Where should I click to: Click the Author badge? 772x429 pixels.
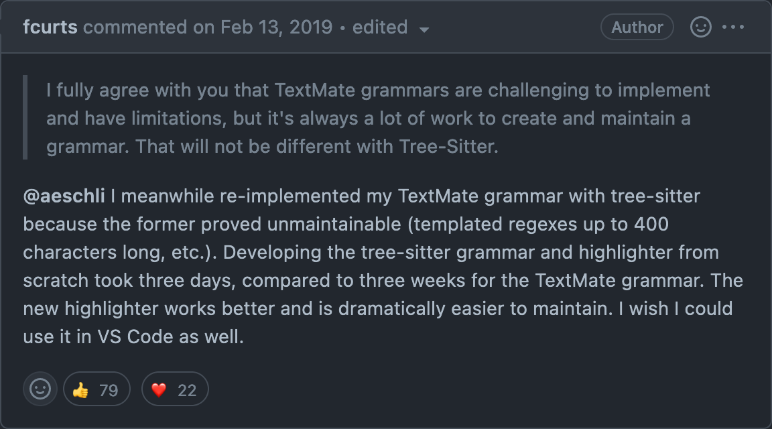pyautogui.click(x=637, y=27)
